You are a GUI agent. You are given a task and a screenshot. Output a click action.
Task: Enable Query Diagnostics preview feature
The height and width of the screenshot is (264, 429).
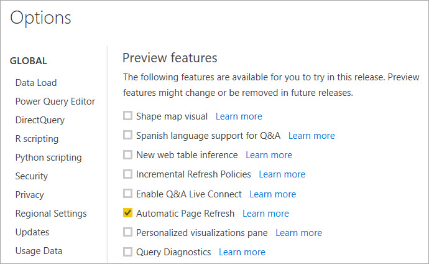128,252
